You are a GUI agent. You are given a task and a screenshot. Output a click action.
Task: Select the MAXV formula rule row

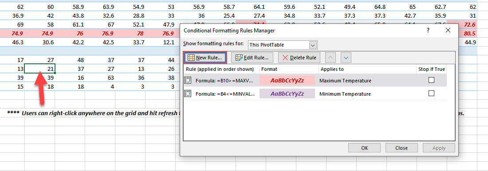click(x=315, y=80)
